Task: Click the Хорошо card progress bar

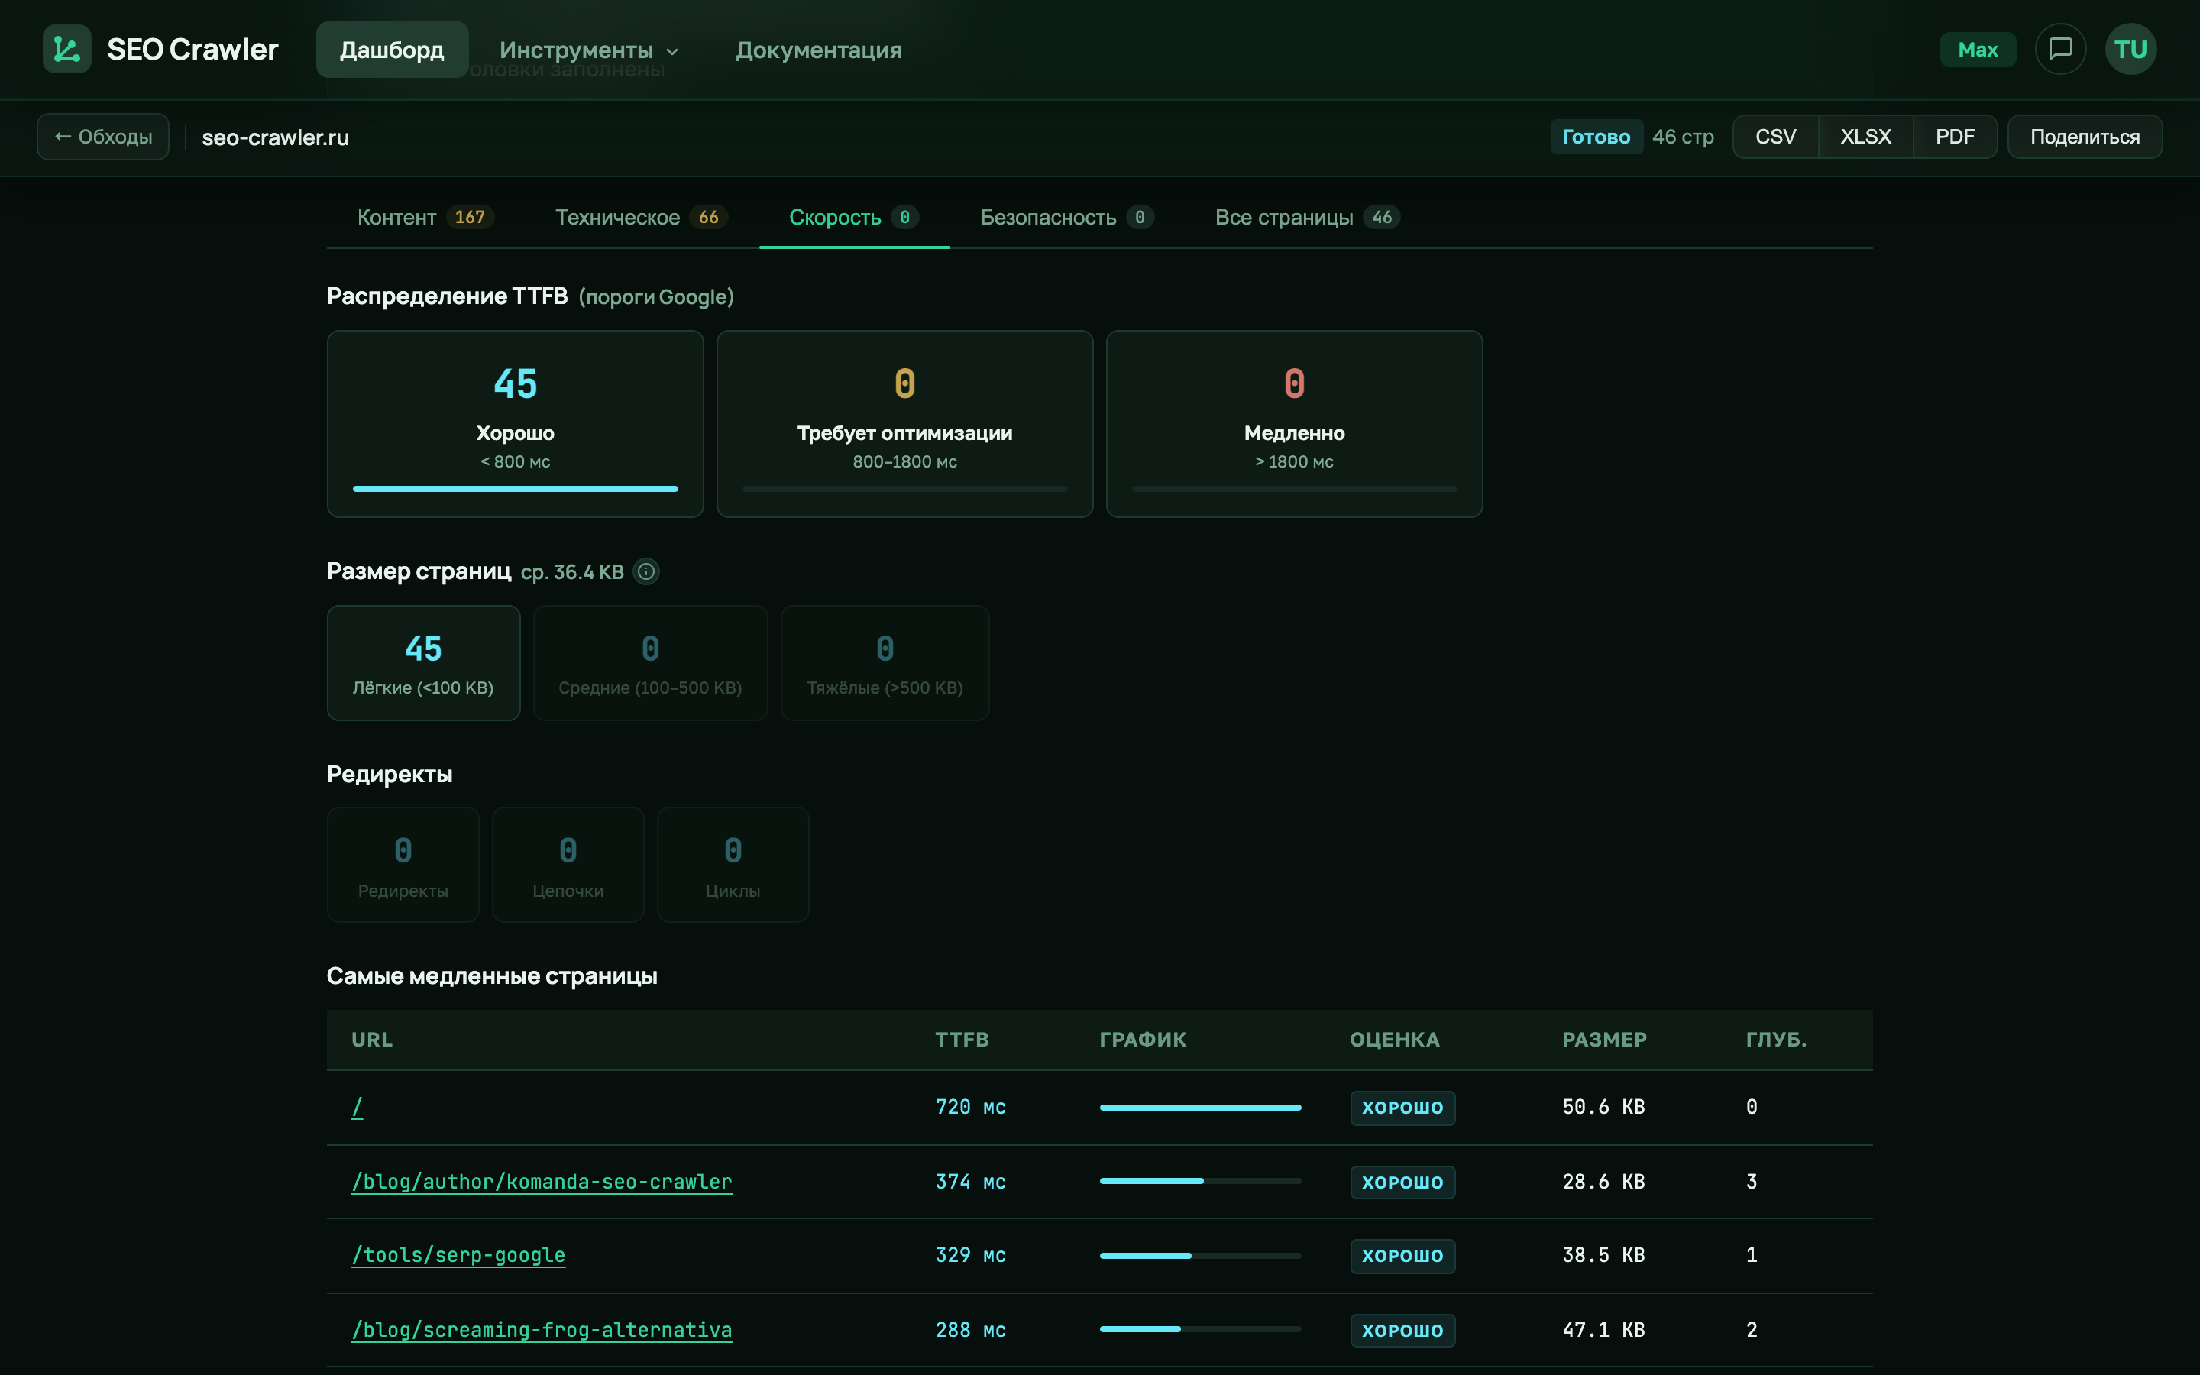Action: coord(516,489)
